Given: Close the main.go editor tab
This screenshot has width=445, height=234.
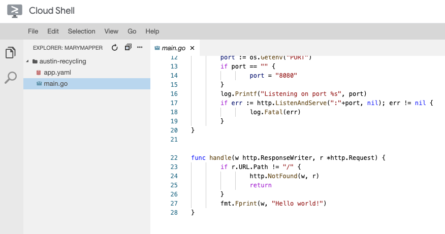Looking at the screenshot, I should [x=192, y=48].
